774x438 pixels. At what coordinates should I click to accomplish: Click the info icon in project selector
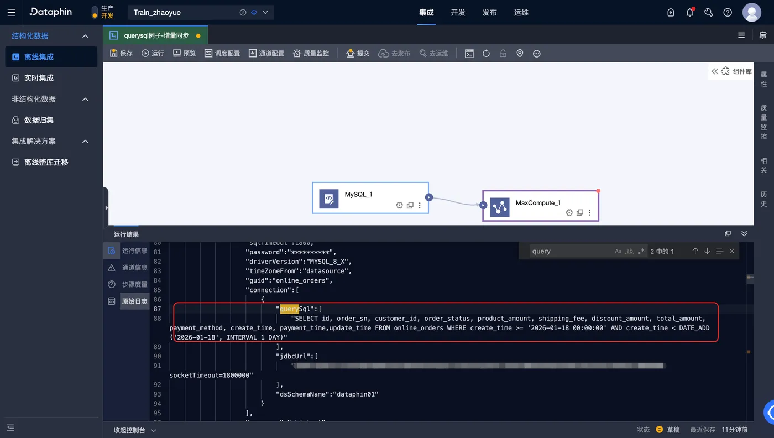pyautogui.click(x=243, y=12)
